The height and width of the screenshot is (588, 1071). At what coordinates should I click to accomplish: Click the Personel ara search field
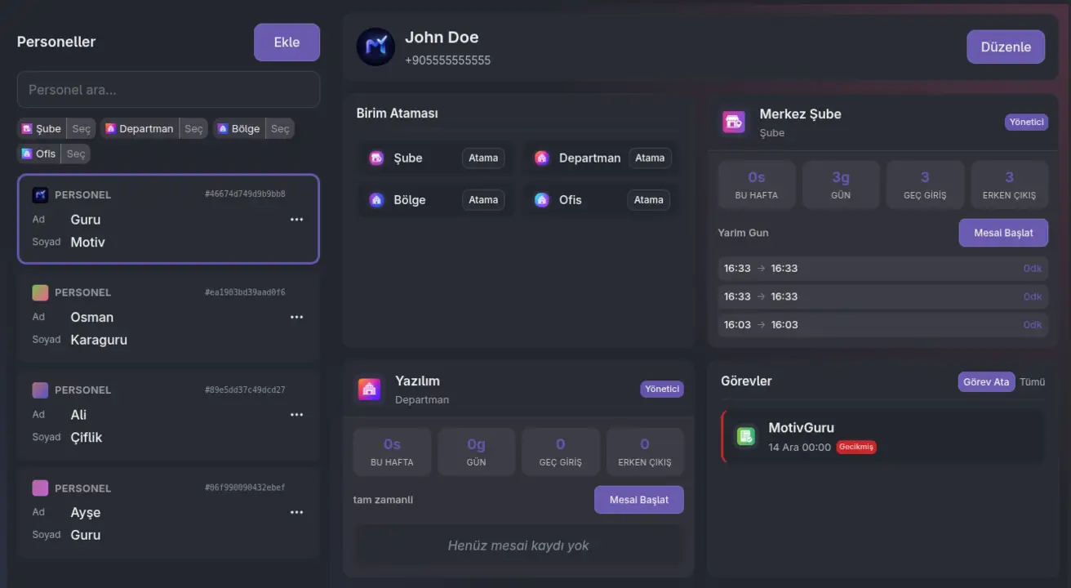[x=168, y=89]
